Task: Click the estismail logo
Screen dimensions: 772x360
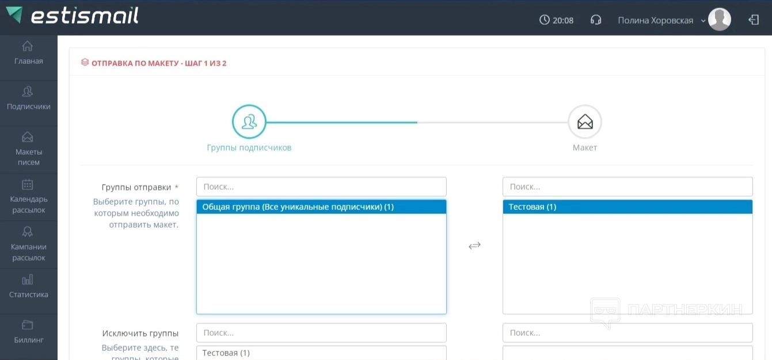Action: [x=73, y=16]
